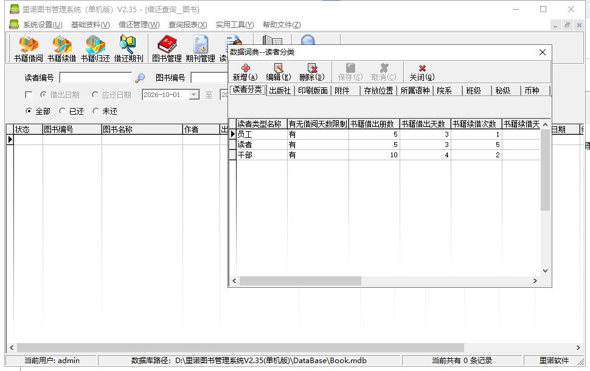Restore the inner MDI child window
590x371 pixels.
coord(567,25)
